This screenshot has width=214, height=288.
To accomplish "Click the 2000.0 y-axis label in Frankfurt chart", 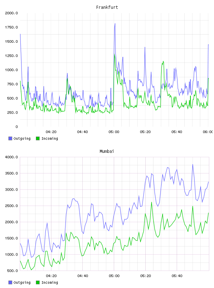I will tap(11, 13).
